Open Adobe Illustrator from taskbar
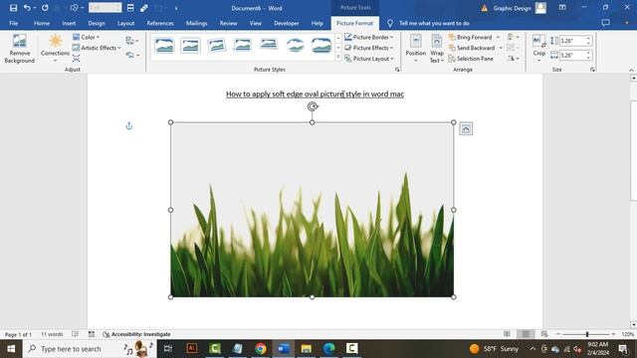 point(191,349)
